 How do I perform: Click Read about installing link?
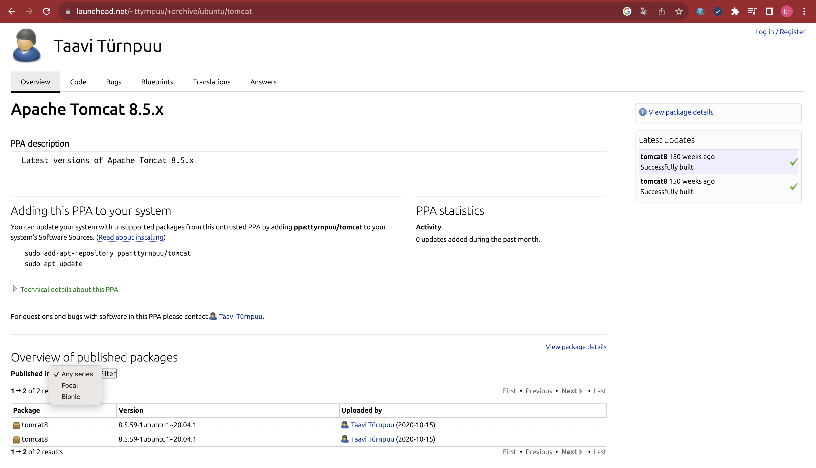[131, 237]
